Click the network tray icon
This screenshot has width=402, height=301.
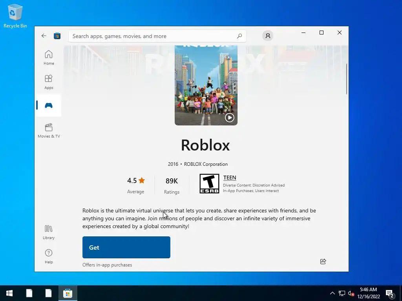pyautogui.click(x=342, y=293)
